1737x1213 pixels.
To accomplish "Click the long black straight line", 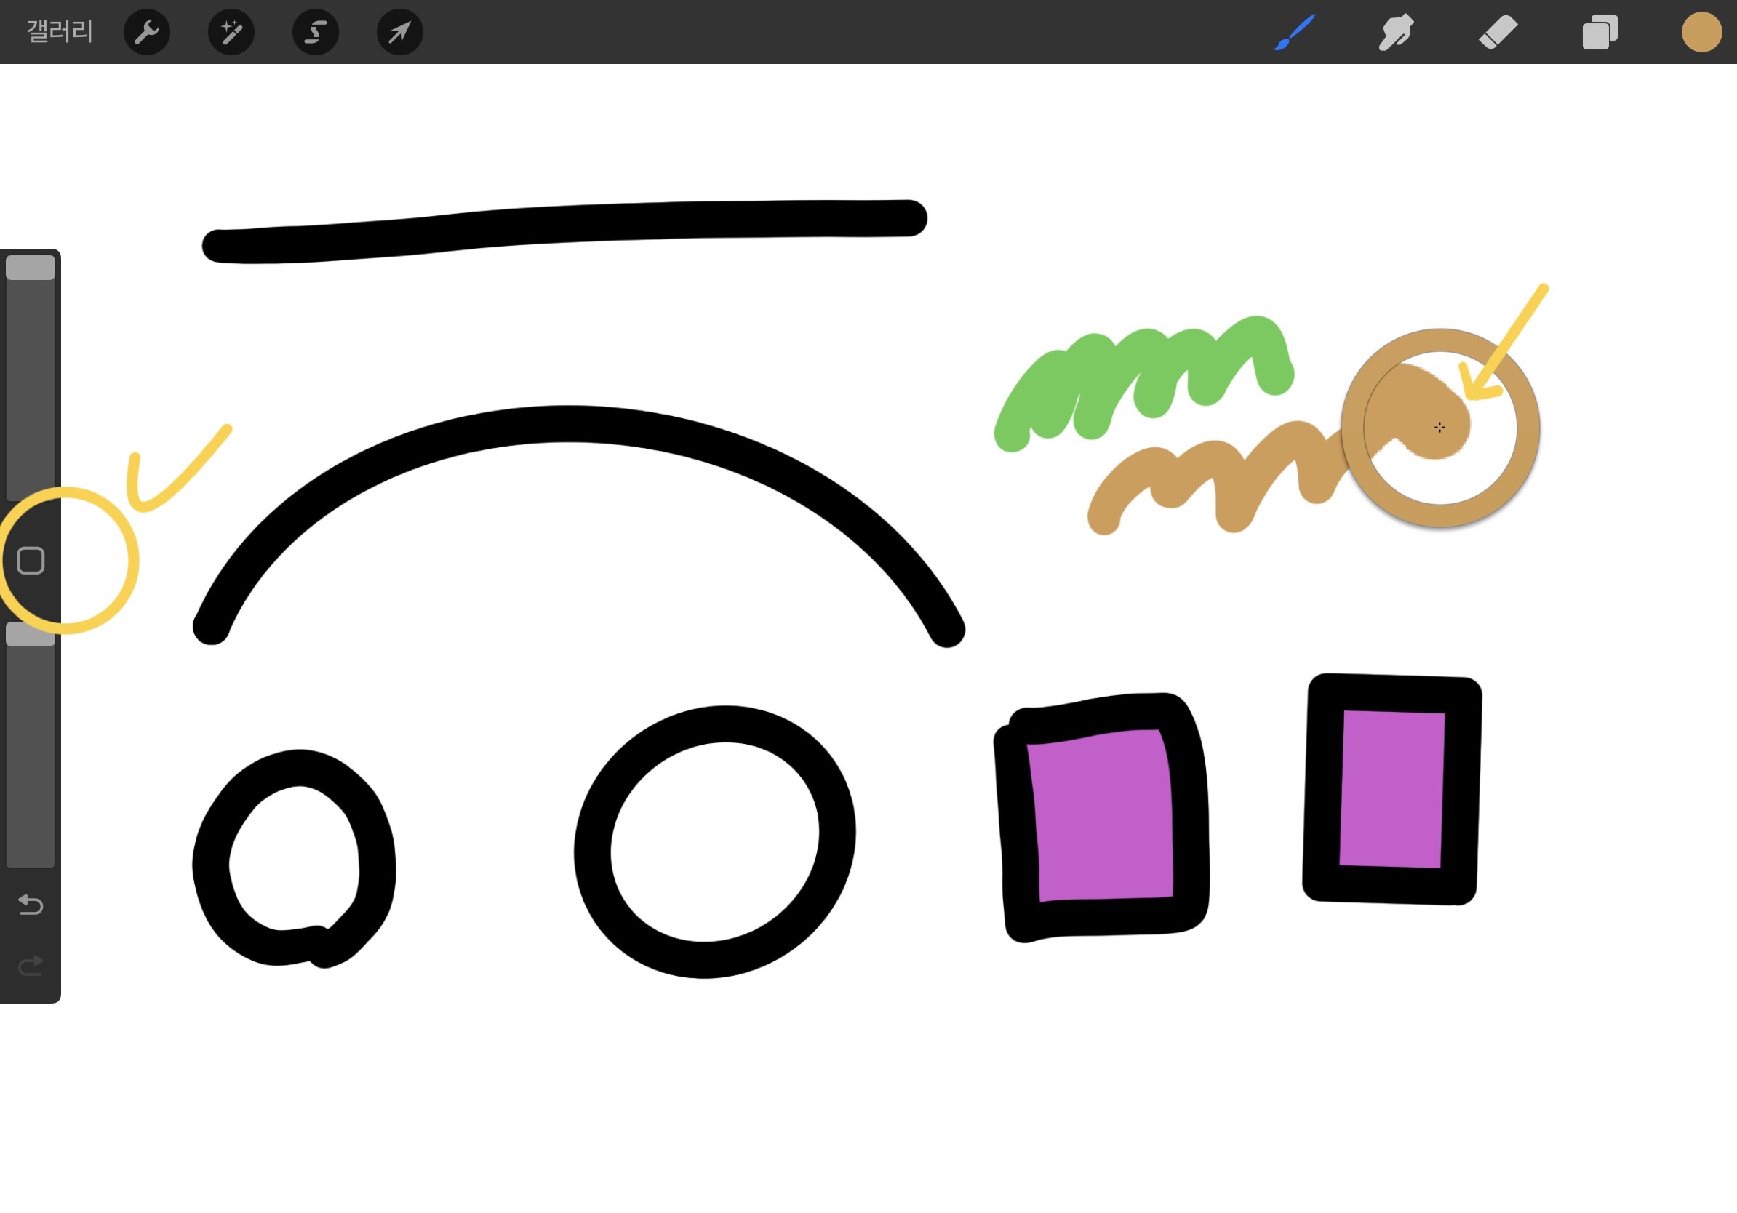I will pyautogui.click(x=564, y=223).
